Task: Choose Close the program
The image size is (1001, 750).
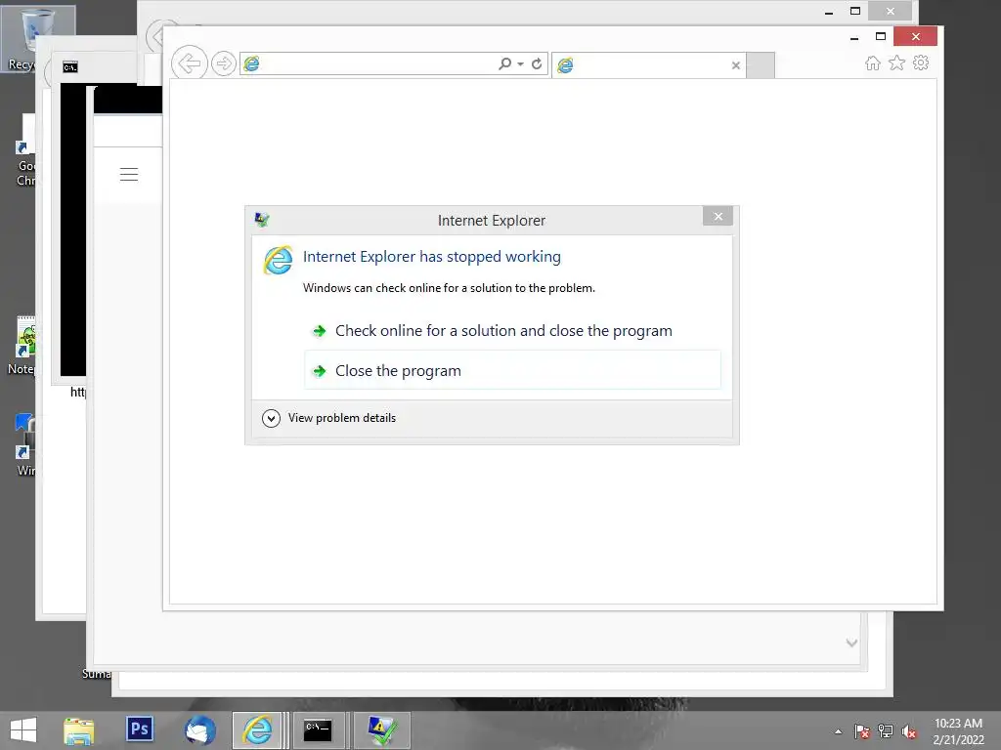Action: tap(512, 370)
